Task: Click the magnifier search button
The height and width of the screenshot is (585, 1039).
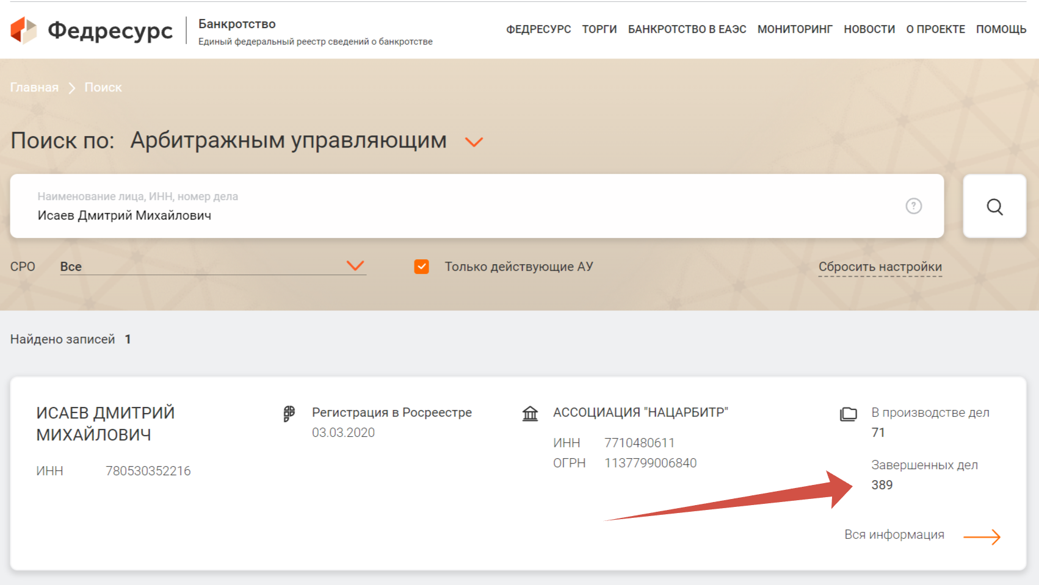Action: tap(994, 207)
